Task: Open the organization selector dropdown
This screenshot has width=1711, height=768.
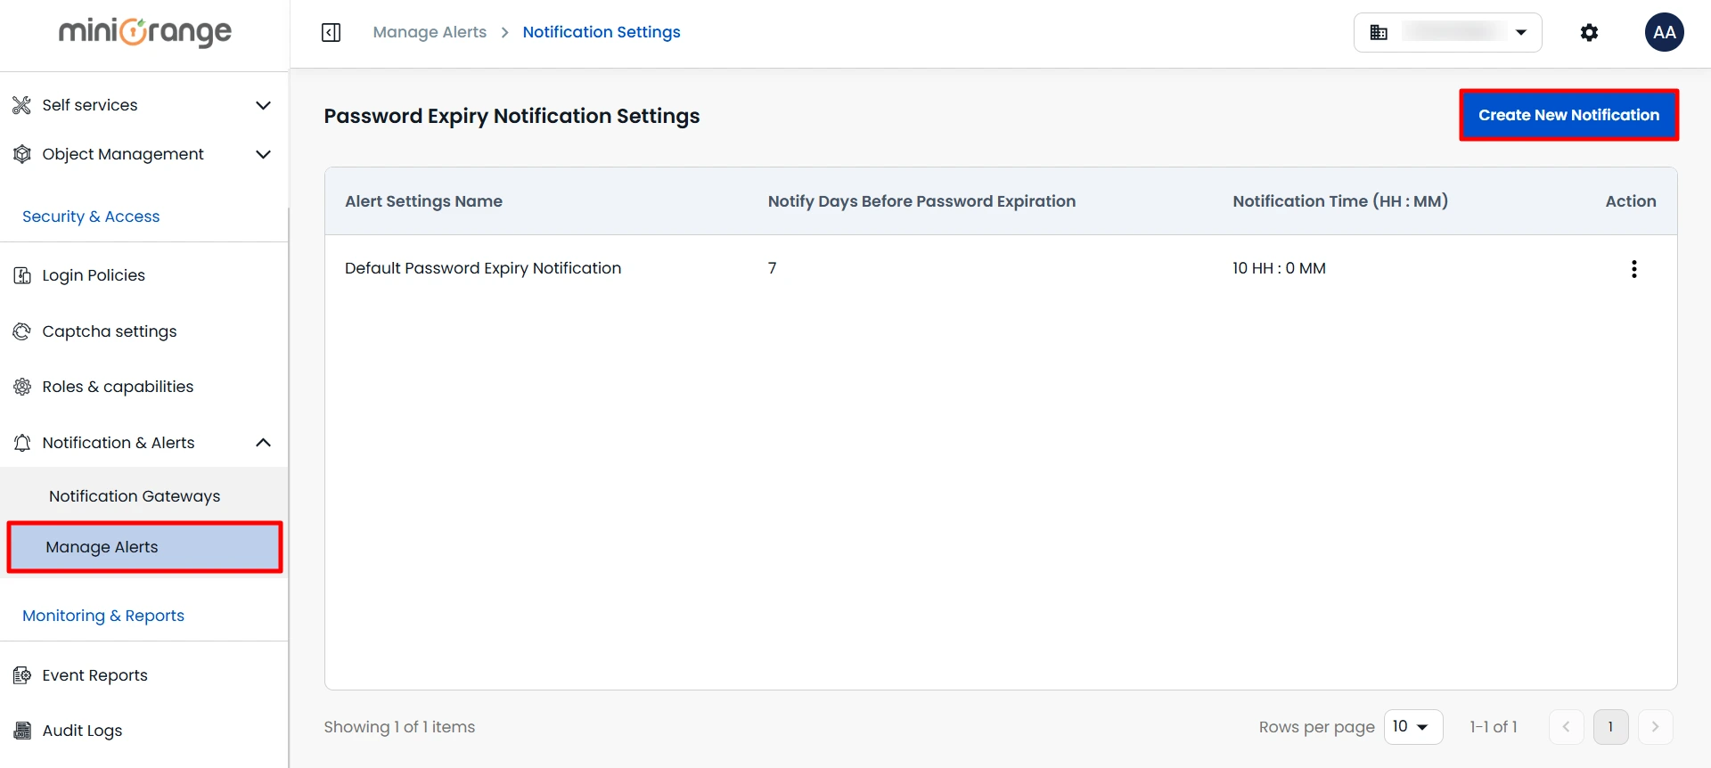Action: pyautogui.click(x=1448, y=33)
